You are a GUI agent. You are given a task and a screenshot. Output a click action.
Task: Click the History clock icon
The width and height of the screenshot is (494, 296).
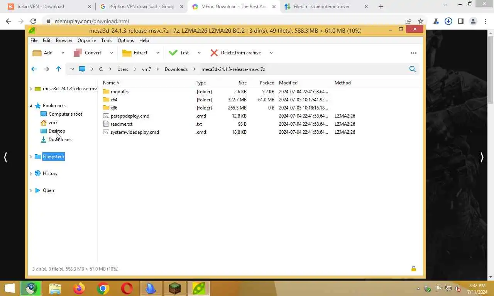pyautogui.click(x=38, y=173)
